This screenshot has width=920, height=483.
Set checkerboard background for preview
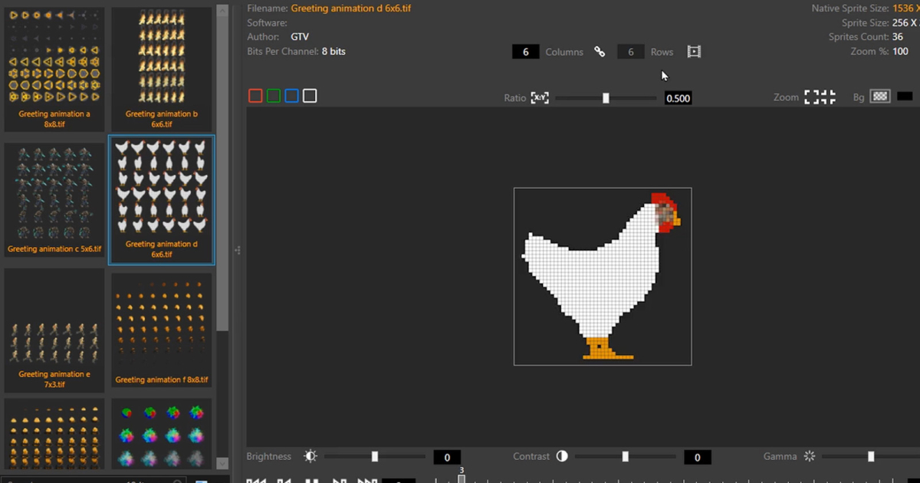tap(881, 97)
